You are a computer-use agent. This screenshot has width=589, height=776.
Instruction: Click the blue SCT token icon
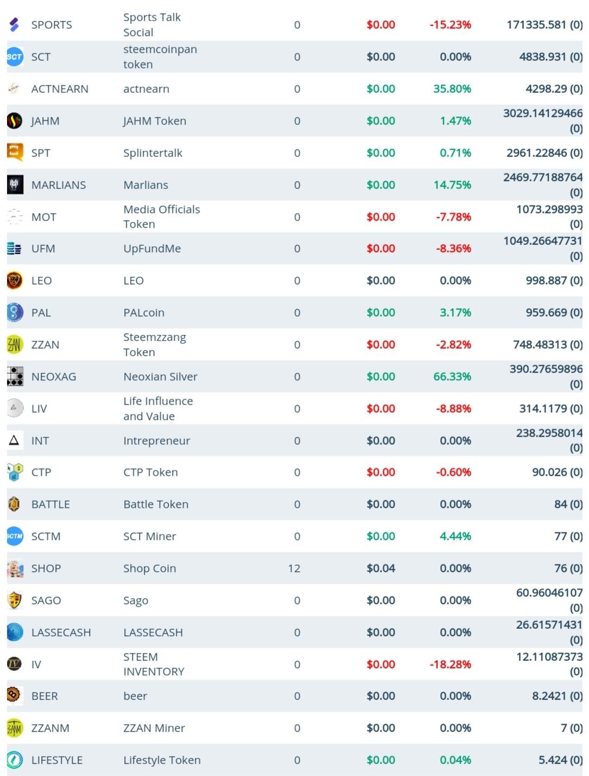pyautogui.click(x=15, y=56)
